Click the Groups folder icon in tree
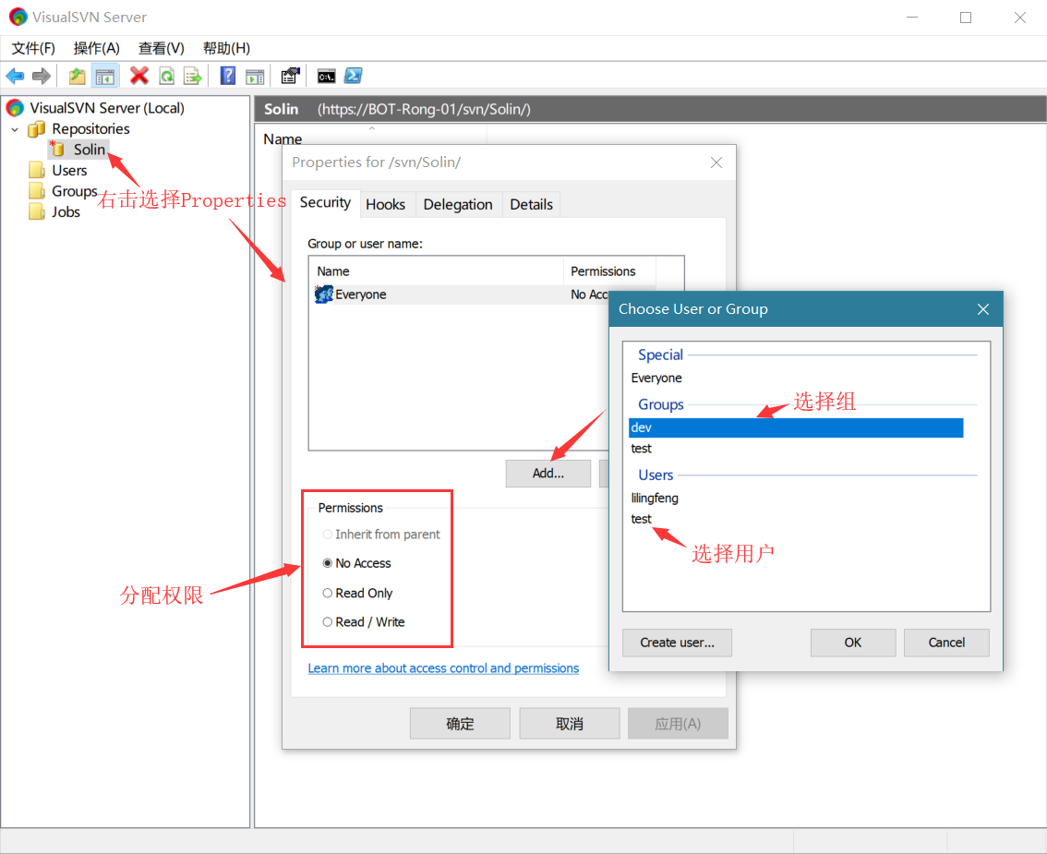1047x854 pixels. [x=37, y=191]
